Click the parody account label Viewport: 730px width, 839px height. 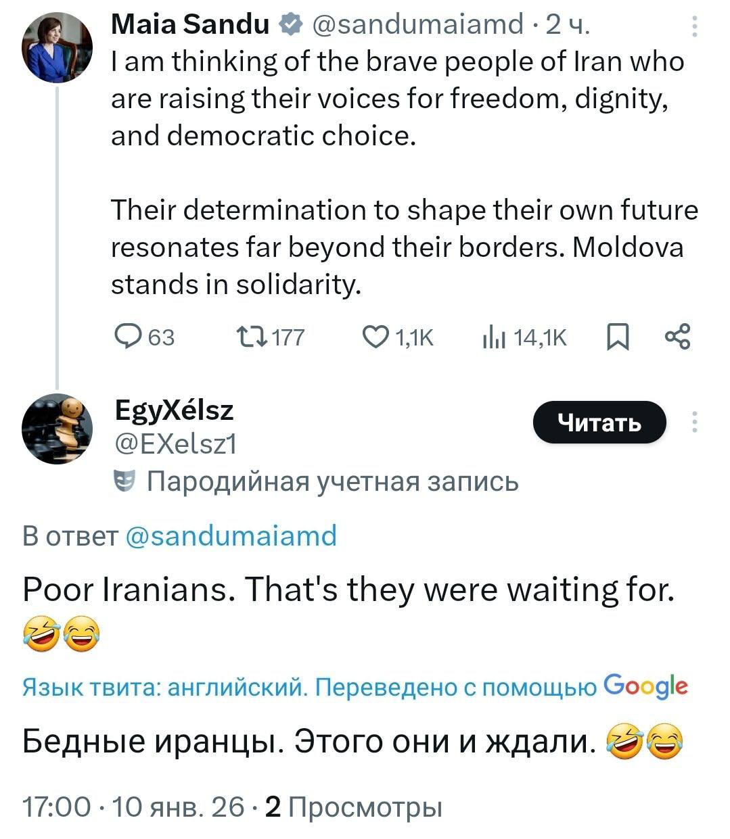332,482
